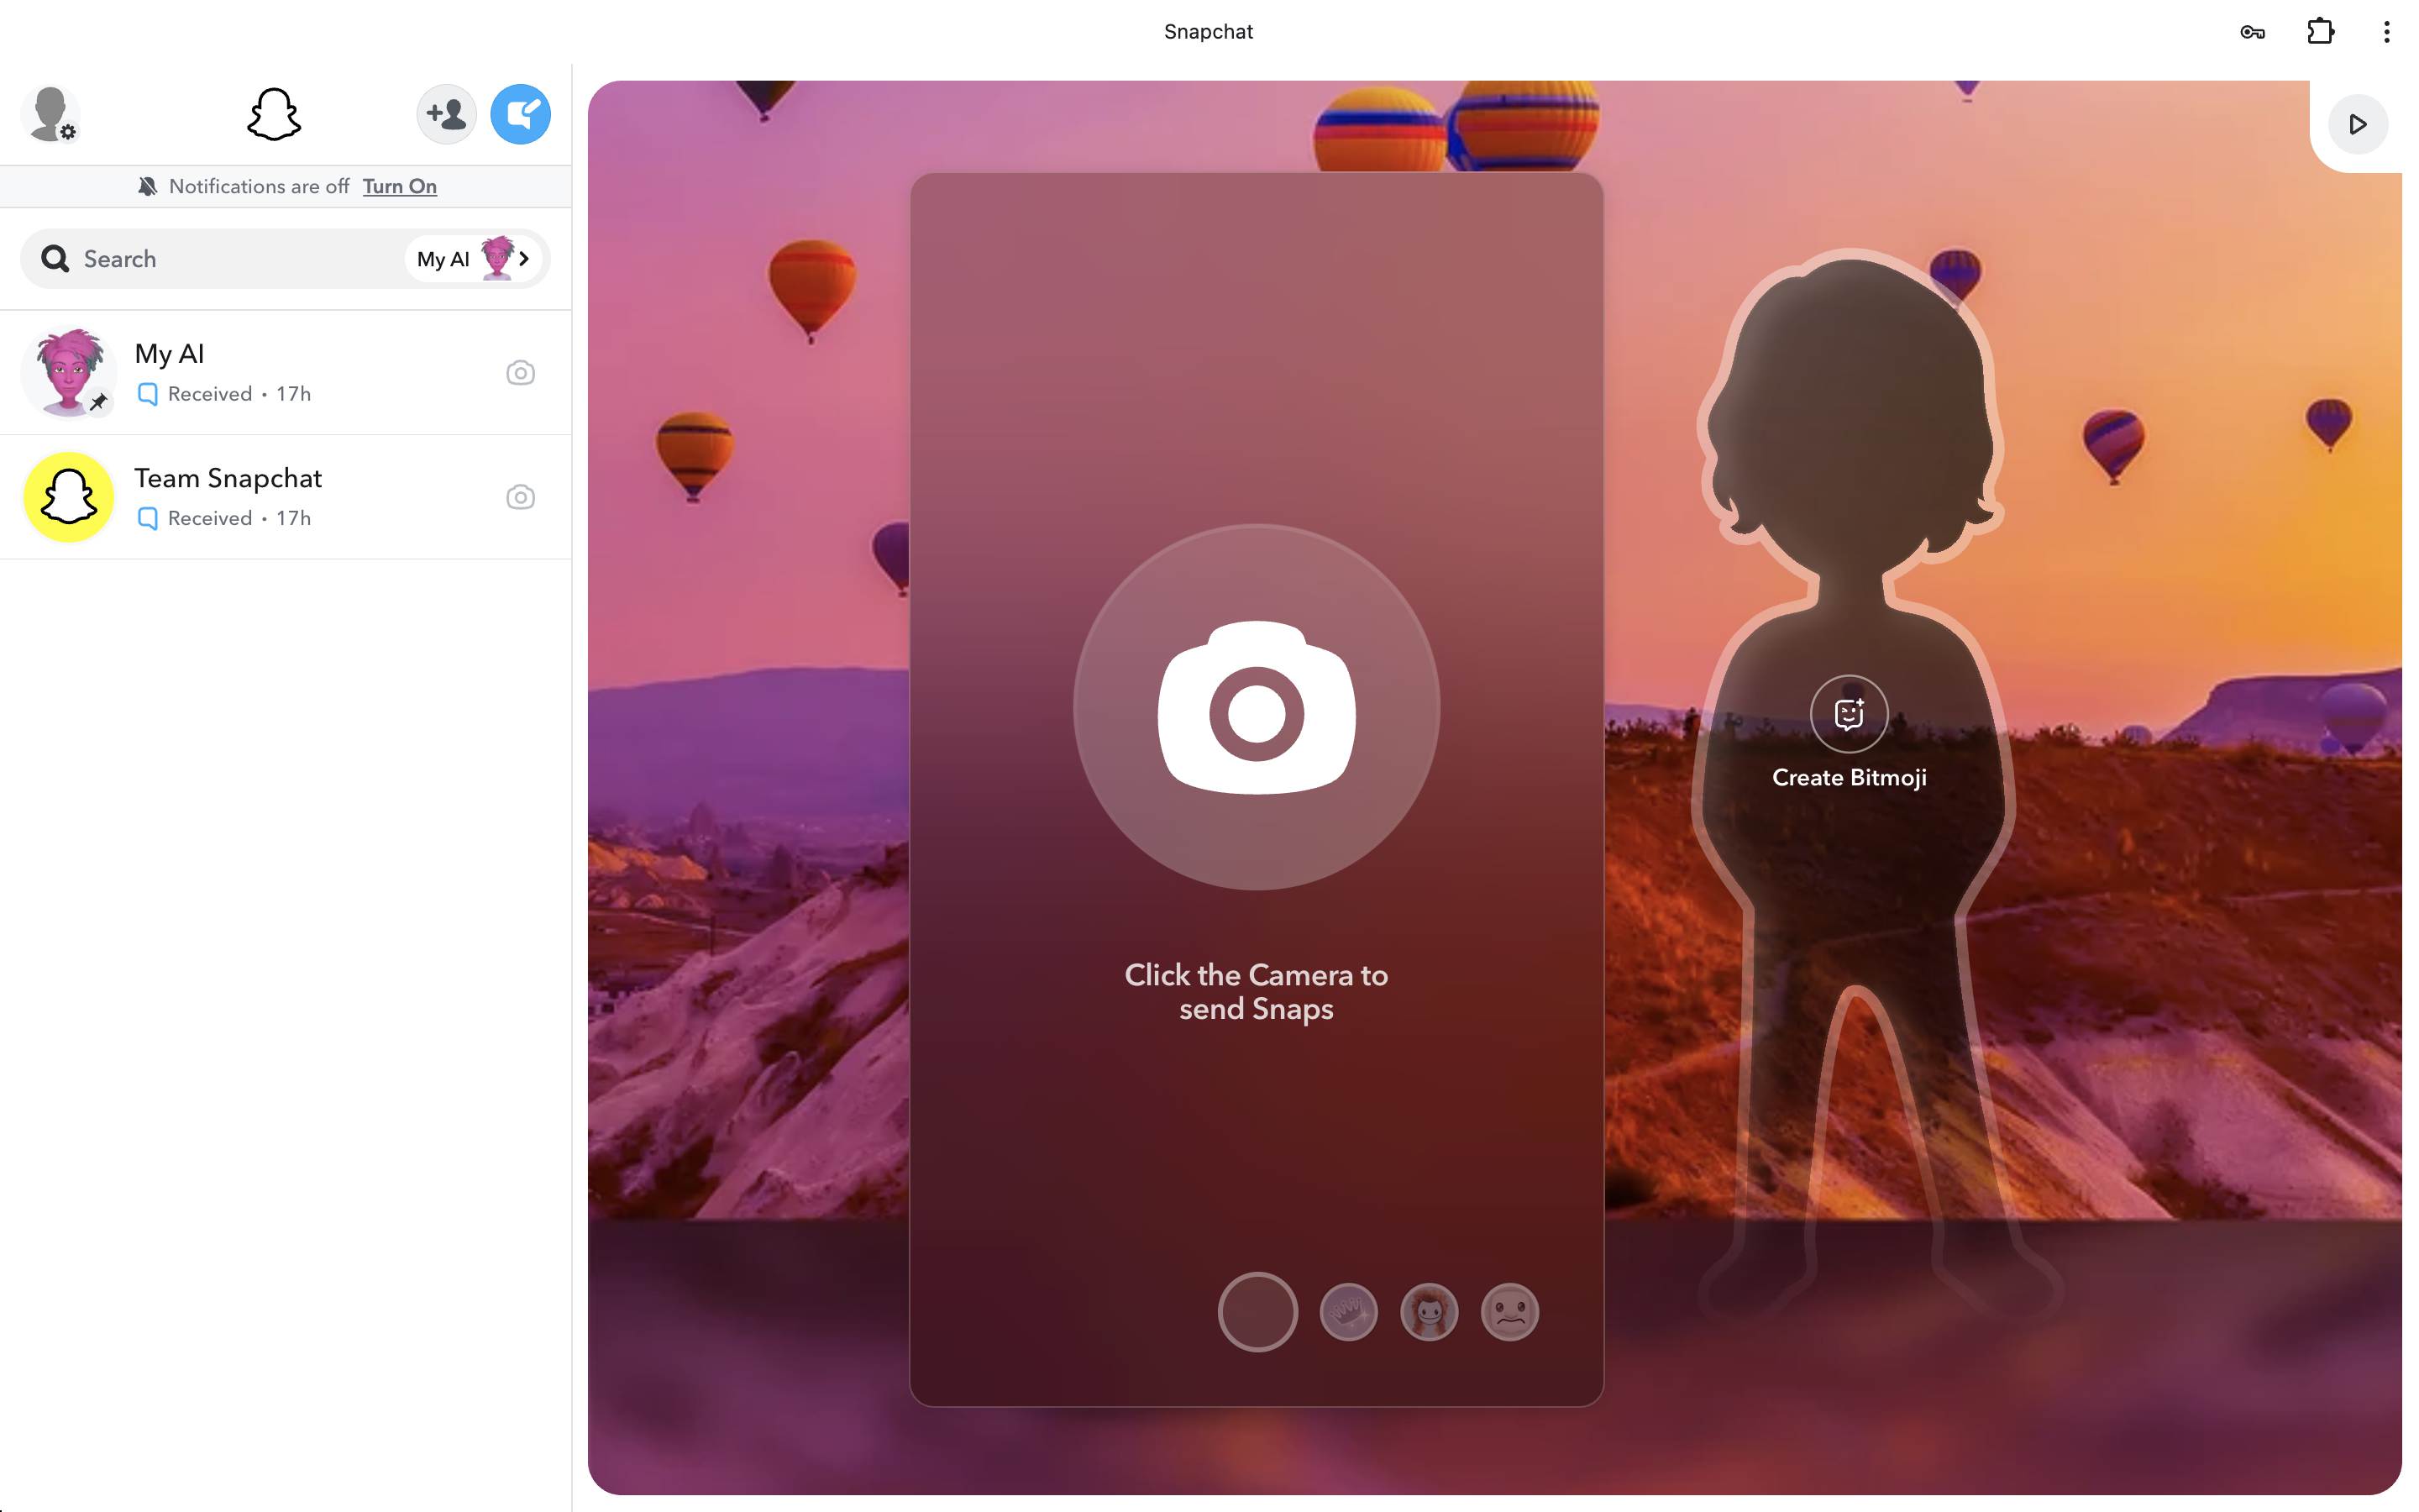
Task: Expand My AI chip chevron arrow
Action: click(524, 259)
